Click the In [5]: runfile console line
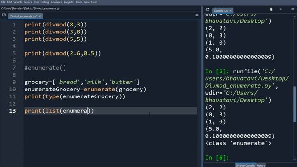The image size is (297, 167). [240, 71]
